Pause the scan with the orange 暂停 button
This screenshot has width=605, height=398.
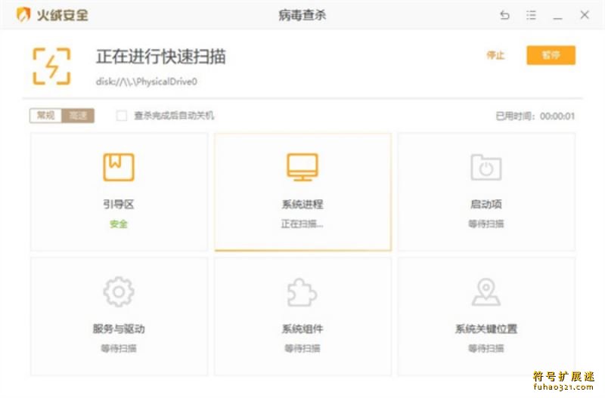(551, 55)
